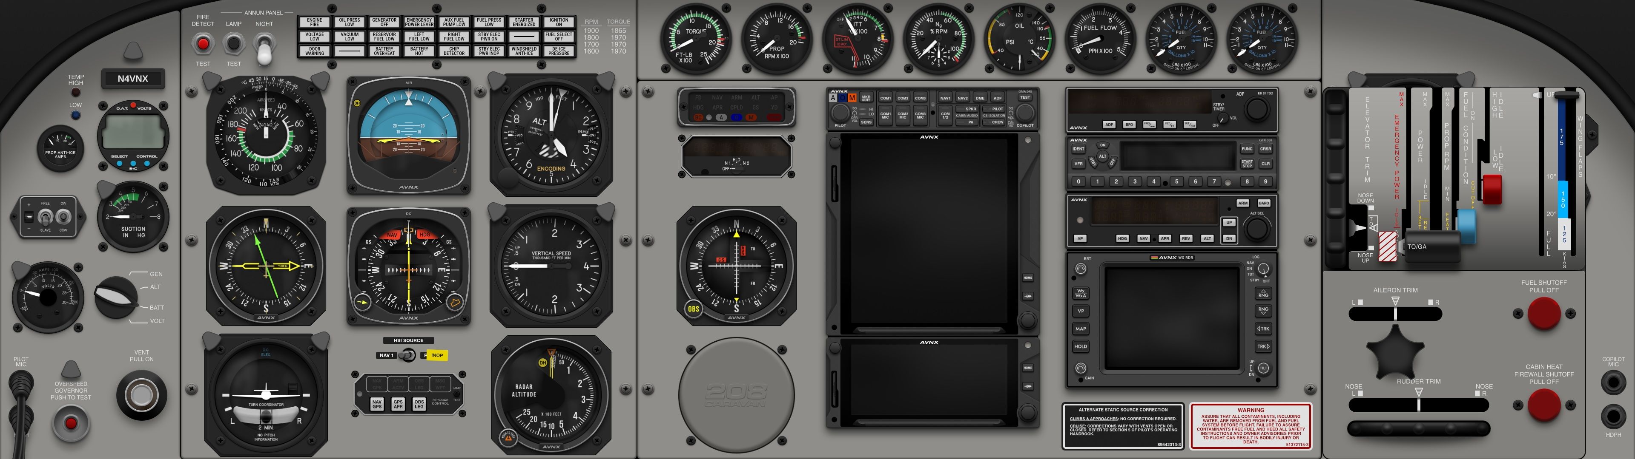Viewport: 1635px width, 459px height.
Task: Click the radar TRK right arrow button
Action: (1263, 346)
